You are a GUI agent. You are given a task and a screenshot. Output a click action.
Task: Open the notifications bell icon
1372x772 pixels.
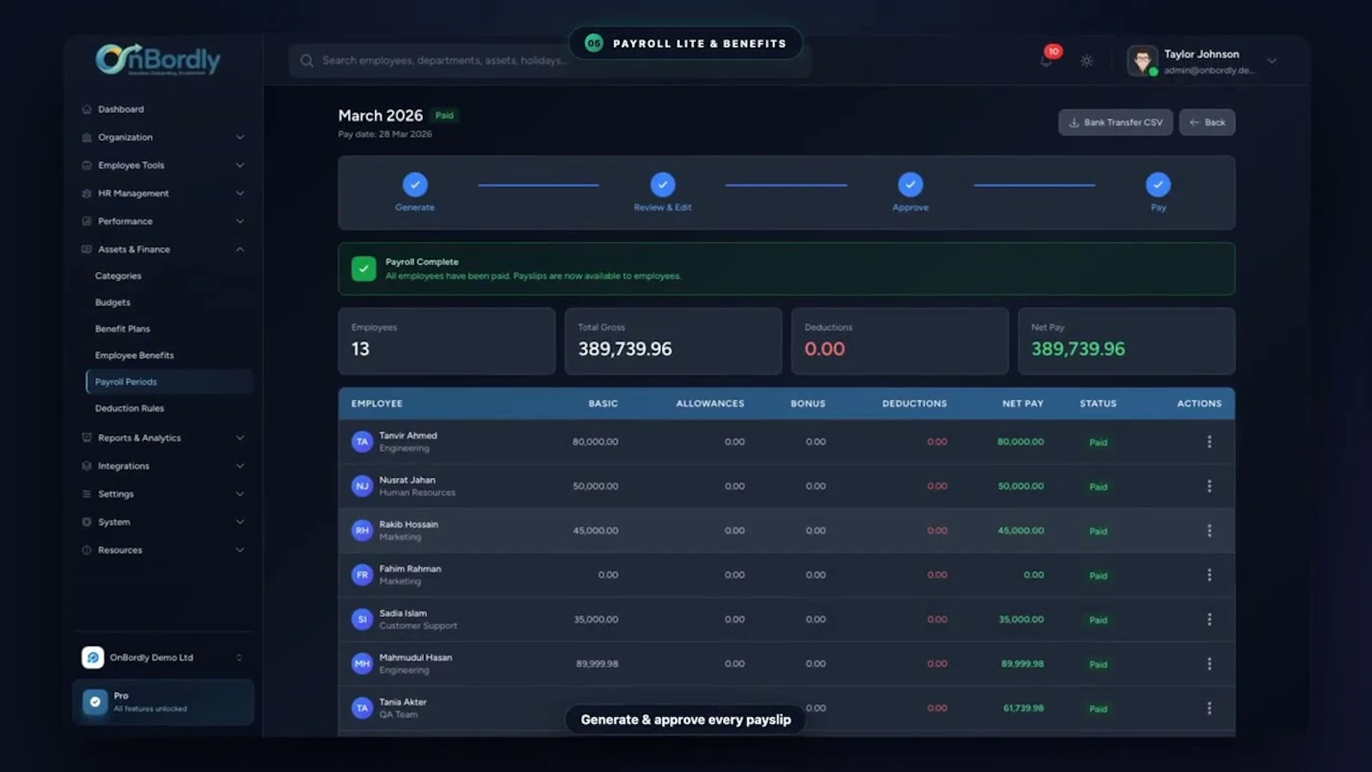(1046, 61)
